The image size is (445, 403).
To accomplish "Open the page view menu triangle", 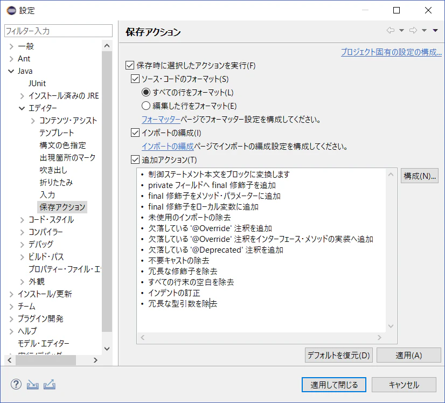I will tap(435, 30).
